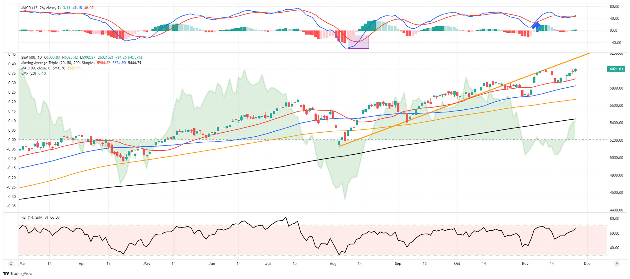Click the 5000.00 price scale label
This screenshot has height=279, width=630.
[x=616, y=158]
